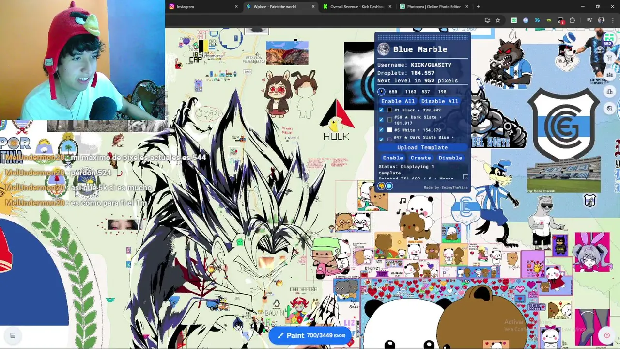This screenshot has height=349, width=620.
Task: Click the purple circle extension icon
Action: click(526, 20)
